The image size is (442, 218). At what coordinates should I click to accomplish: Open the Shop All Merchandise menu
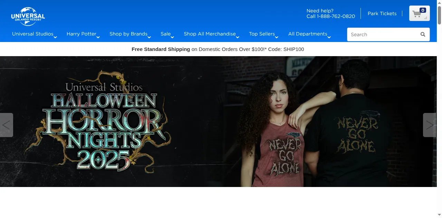[210, 34]
